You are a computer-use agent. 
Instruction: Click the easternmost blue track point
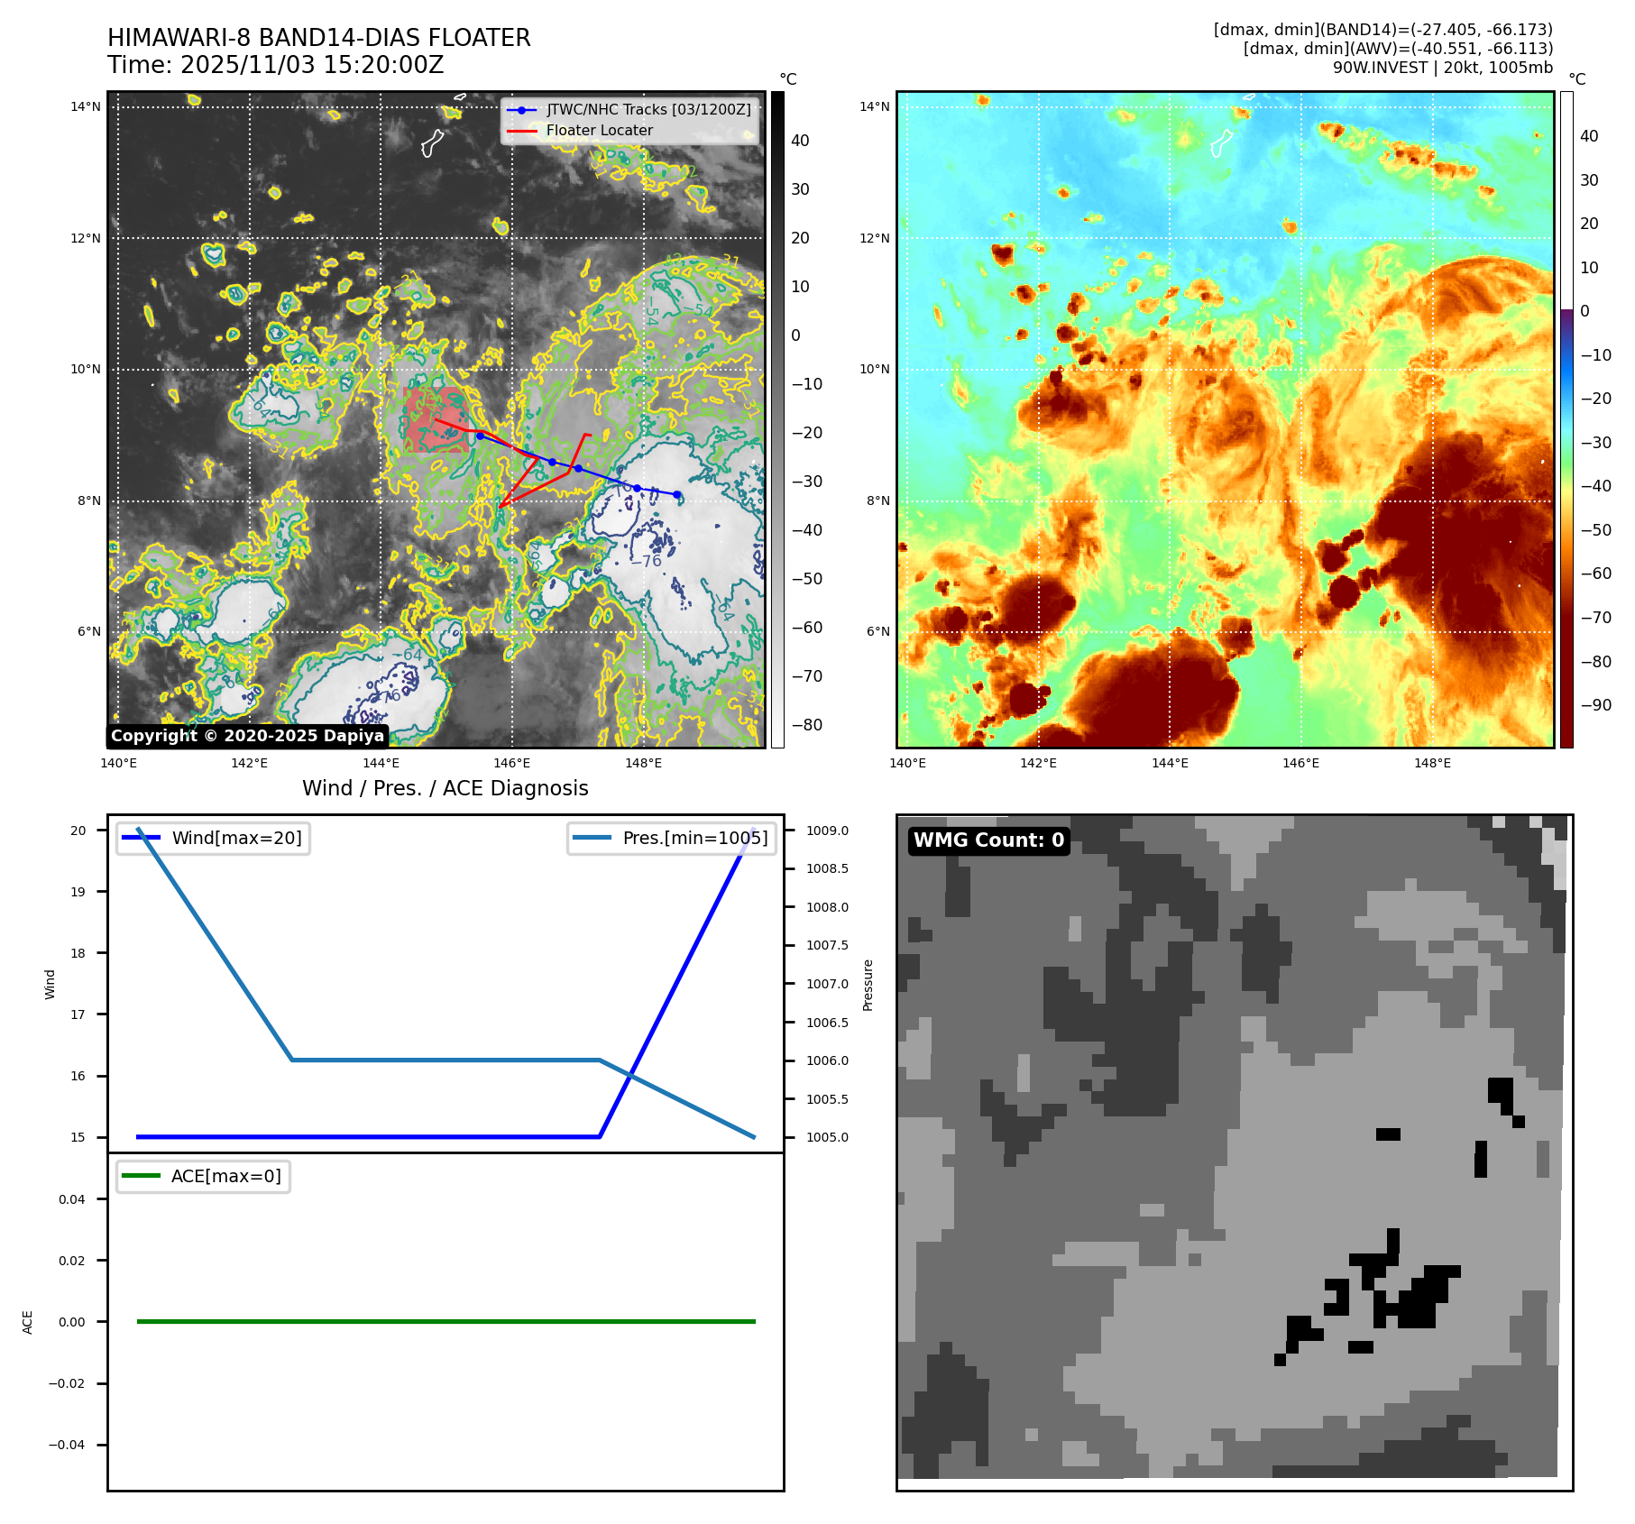pos(677,494)
